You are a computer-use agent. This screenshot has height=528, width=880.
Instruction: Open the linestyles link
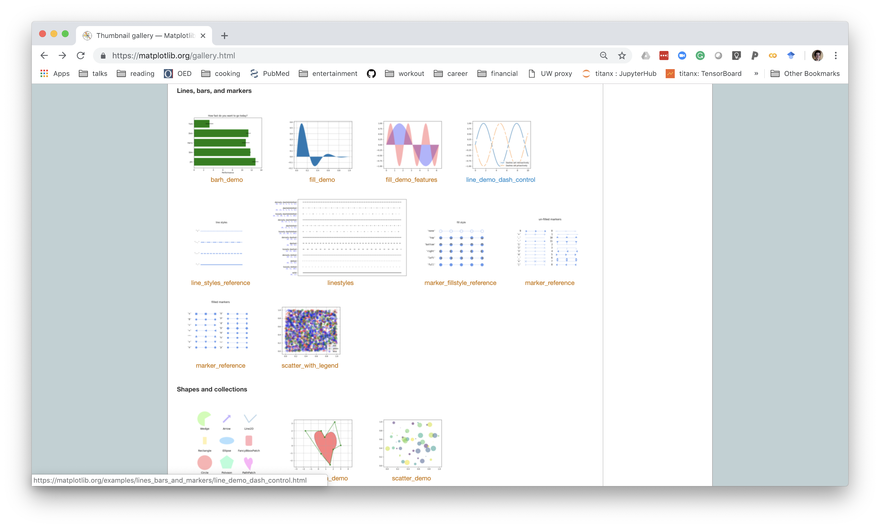340,283
